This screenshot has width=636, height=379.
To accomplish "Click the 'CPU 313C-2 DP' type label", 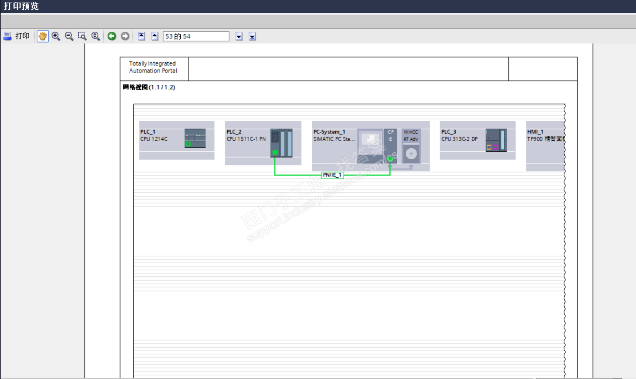I will (459, 139).
